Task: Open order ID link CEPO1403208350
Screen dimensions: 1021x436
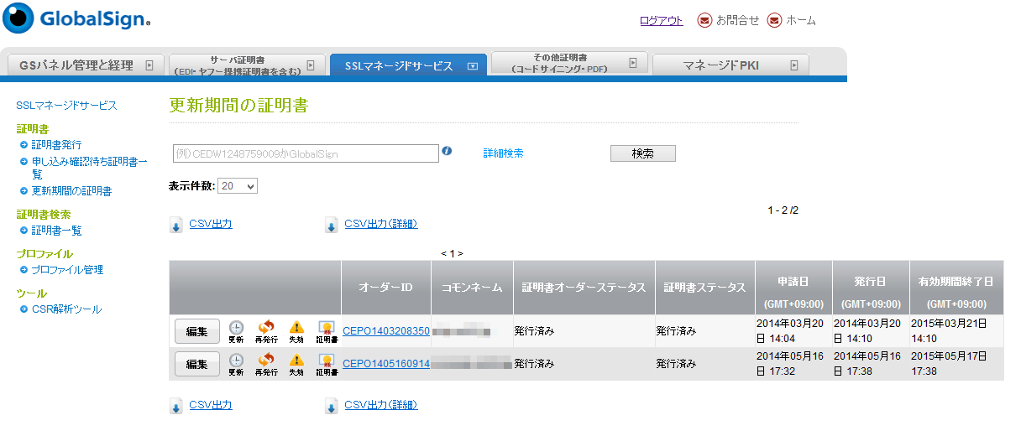Action: (386, 331)
